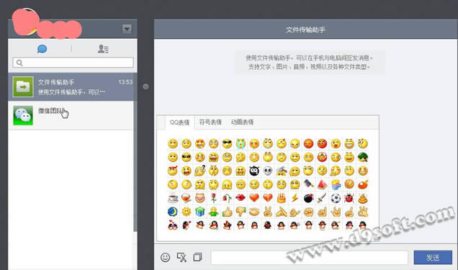Screen dimensions: 458x270
Task: Open the emoji picker smiley icon
Action: tap(165, 257)
